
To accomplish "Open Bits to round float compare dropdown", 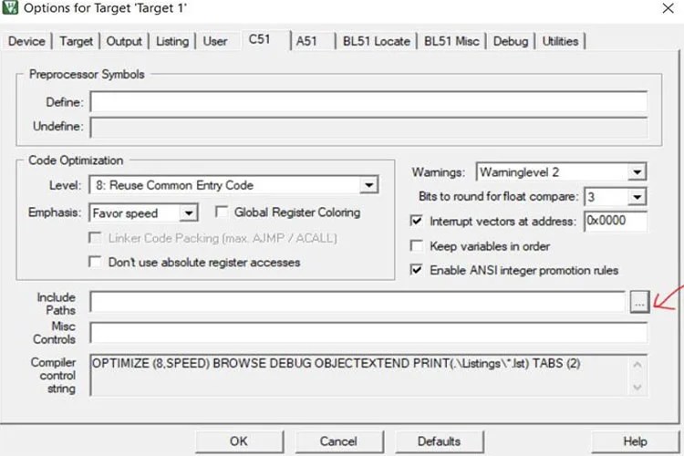I will (637, 197).
